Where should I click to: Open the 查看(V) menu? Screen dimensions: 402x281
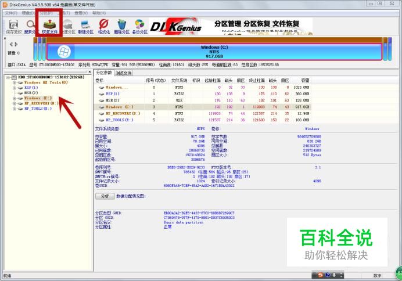click(x=81, y=13)
